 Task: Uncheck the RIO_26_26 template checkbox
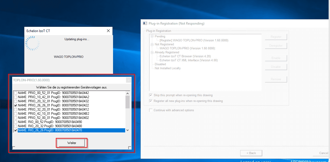click(16, 130)
